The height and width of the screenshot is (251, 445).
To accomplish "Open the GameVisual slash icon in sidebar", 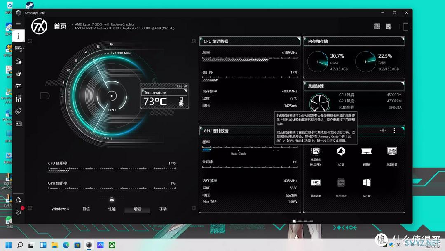I will (19, 73).
